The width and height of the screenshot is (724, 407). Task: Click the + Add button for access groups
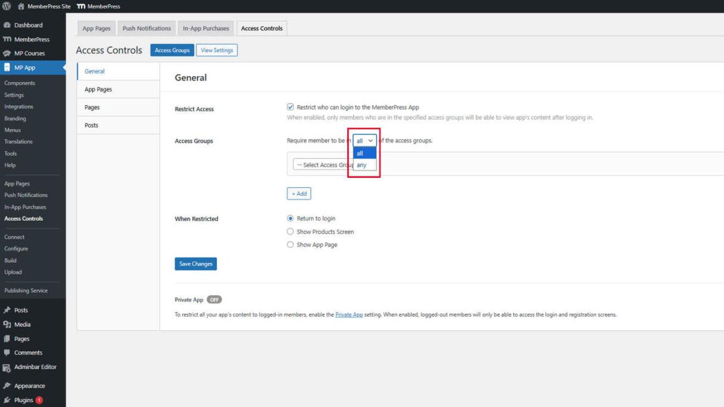click(299, 193)
